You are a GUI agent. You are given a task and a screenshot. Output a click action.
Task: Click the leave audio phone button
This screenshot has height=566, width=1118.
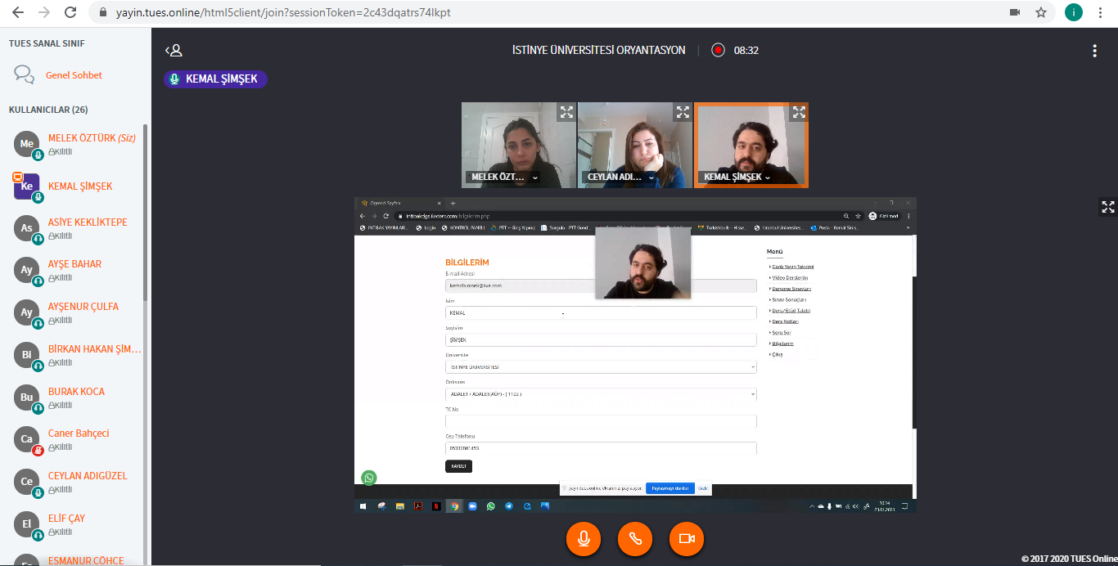[635, 539]
